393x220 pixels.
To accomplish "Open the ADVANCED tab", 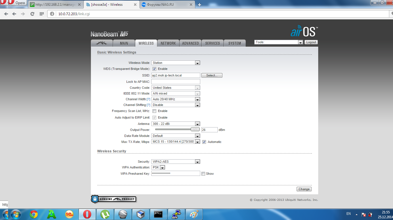I will 190,43.
